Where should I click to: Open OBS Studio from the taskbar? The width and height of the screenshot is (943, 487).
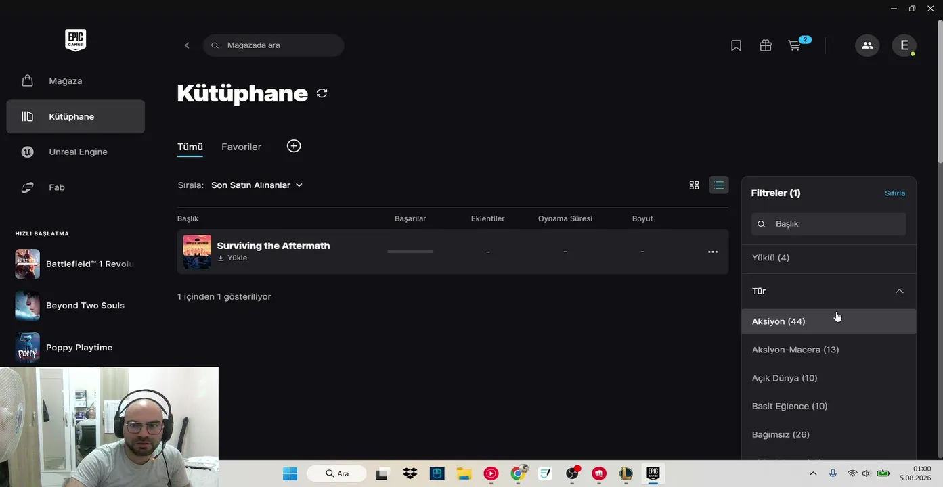573,473
